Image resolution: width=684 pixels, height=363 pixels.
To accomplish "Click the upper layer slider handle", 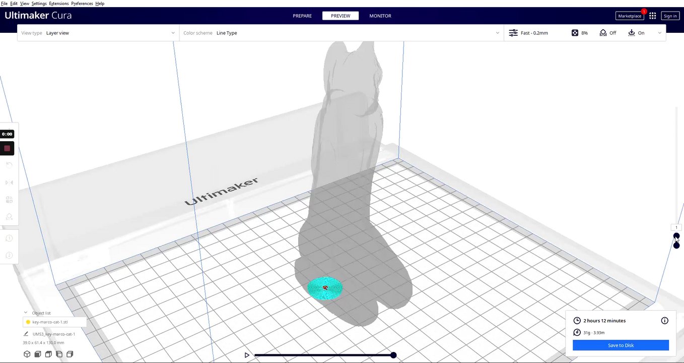I will (x=676, y=236).
